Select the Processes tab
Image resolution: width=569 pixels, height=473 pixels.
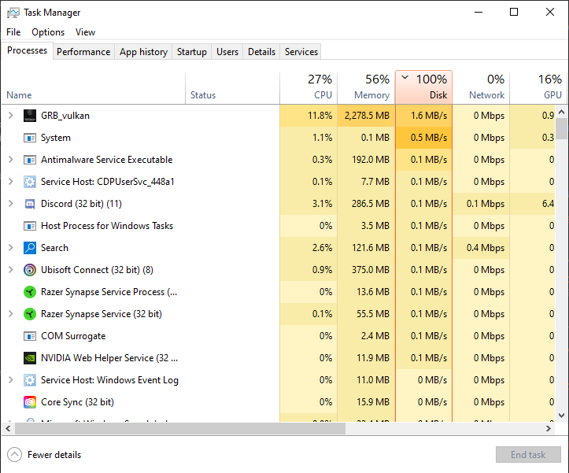(28, 50)
